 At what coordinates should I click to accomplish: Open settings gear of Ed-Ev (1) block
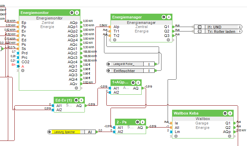click(76, 100)
